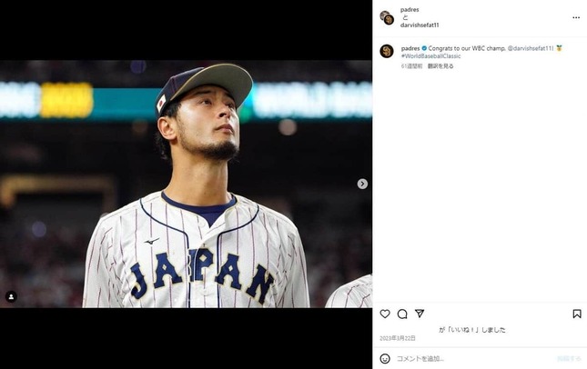
Task: Click the padres username in the caption
Action: 410,47
